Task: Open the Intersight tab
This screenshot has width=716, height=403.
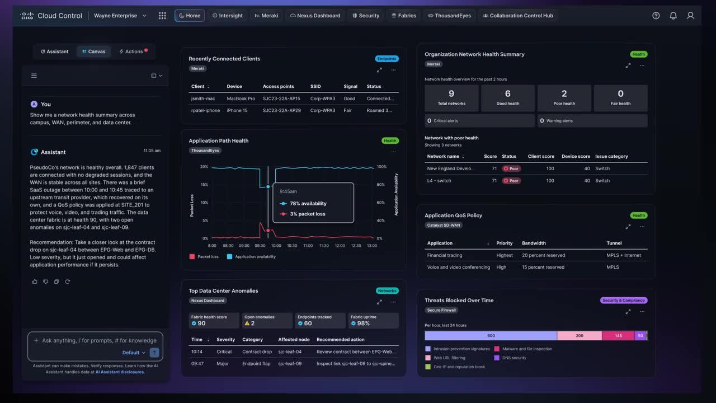Action: [x=228, y=16]
